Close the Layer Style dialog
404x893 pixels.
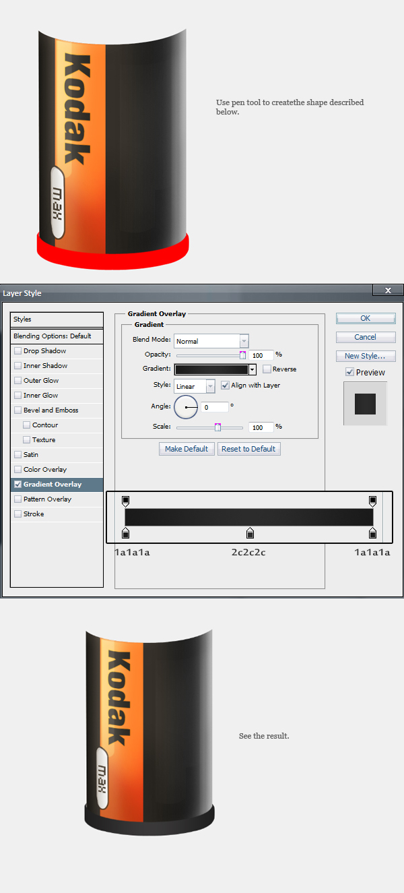tap(388, 290)
